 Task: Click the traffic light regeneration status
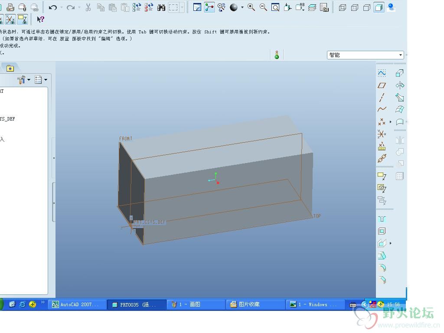pyautogui.click(x=277, y=55)
